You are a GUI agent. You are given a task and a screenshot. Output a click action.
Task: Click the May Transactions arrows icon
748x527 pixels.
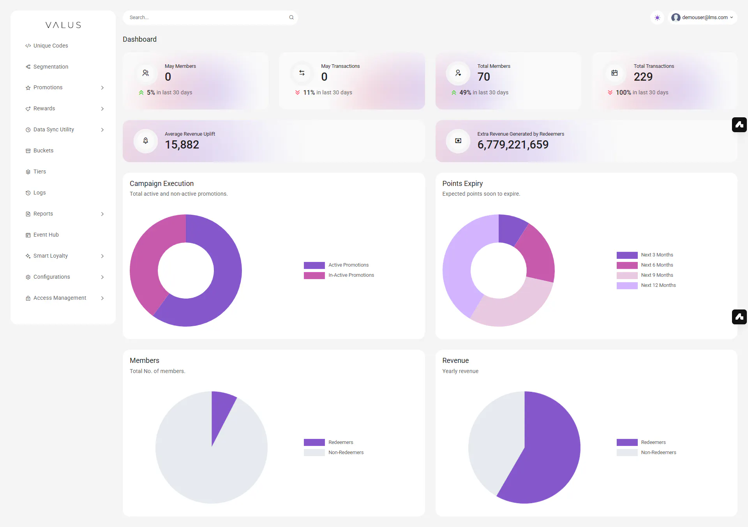302,73
